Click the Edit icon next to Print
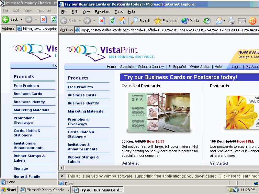This screenshot has width=259, height=194. (x=242, y=21)
